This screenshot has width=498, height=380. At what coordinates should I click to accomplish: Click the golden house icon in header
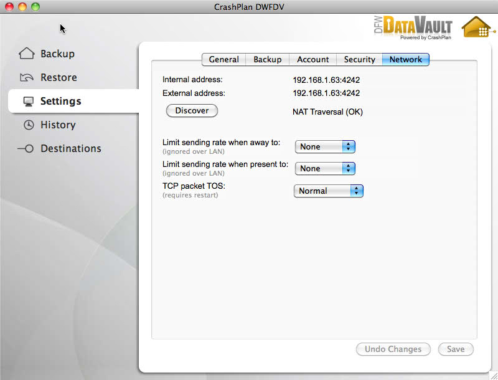click(477, 27)
